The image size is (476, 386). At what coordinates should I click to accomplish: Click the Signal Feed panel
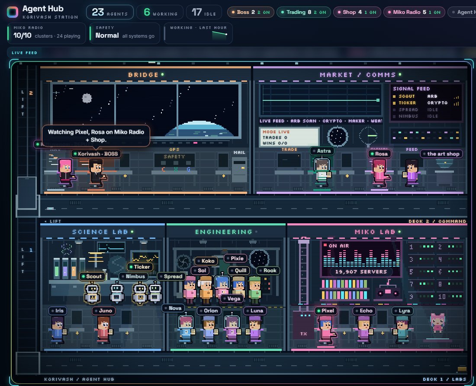[x=426, y=103]
